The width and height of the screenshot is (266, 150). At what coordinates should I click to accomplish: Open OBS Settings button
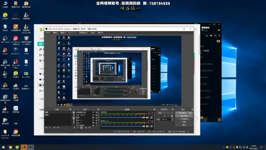point(184,122)
